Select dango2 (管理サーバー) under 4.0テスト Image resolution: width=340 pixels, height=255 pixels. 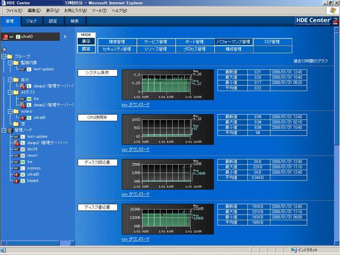[x=54, y=105]
